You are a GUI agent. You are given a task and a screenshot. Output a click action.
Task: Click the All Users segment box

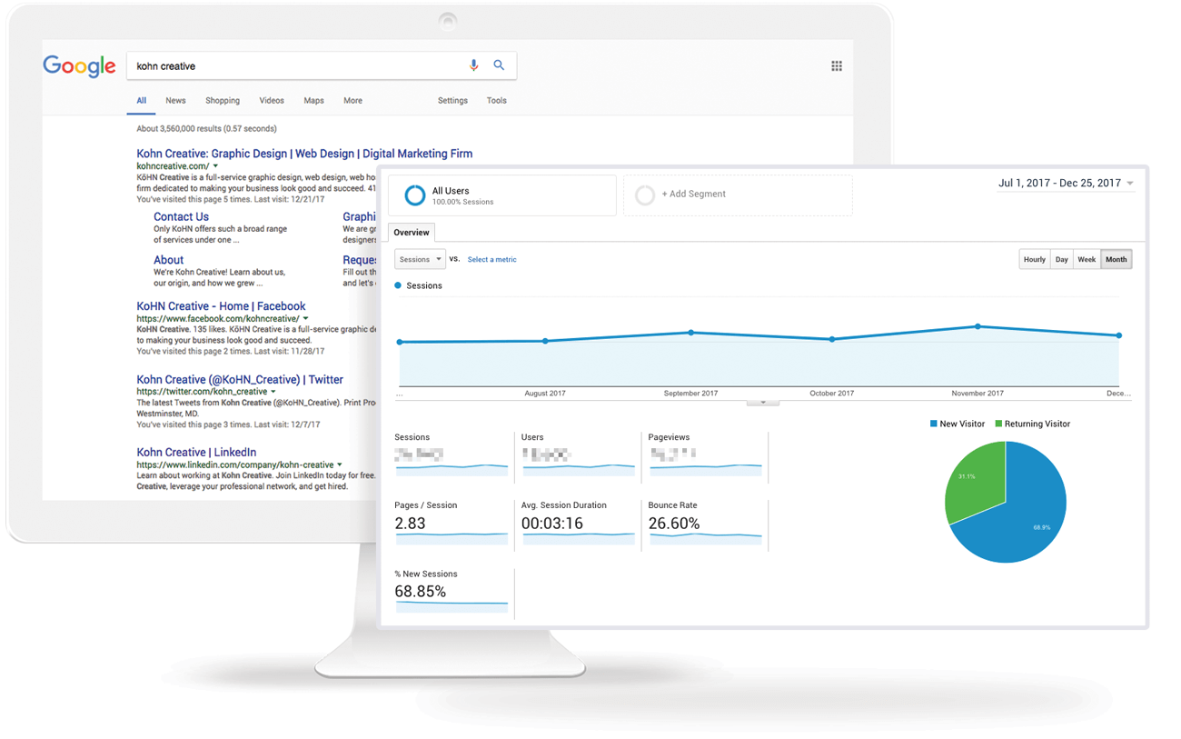pyautogui.click(x=502, y=195)
